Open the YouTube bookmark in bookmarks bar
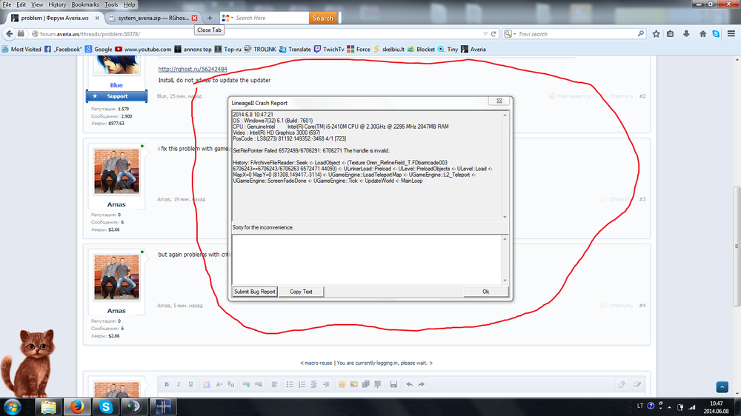Screen dimensions: 741x416 (x=147, y=50)
